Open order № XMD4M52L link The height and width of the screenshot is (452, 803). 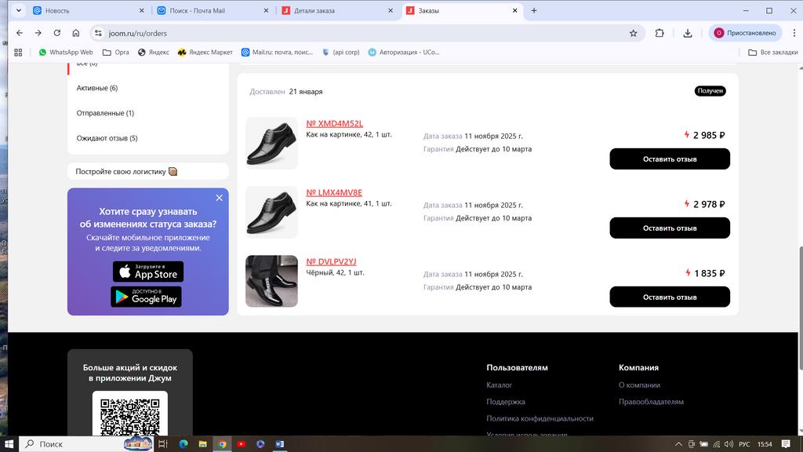point(334,123)
